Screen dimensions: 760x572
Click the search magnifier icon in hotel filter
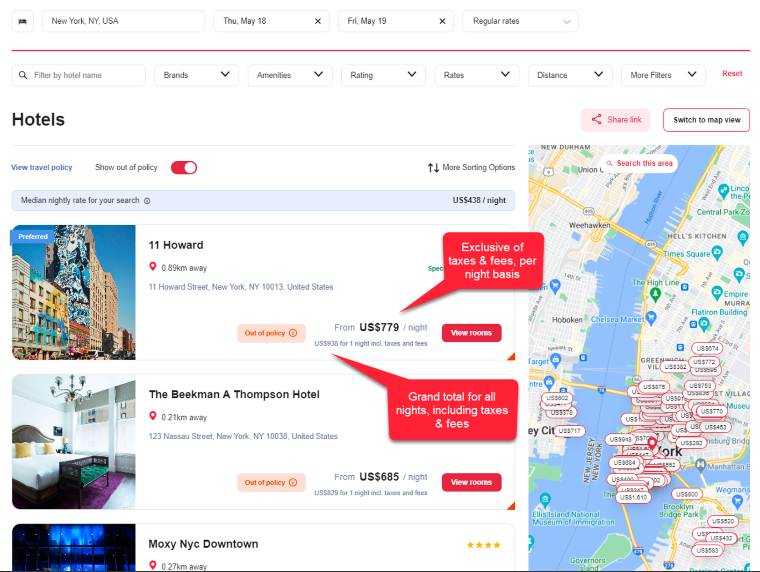23,75
